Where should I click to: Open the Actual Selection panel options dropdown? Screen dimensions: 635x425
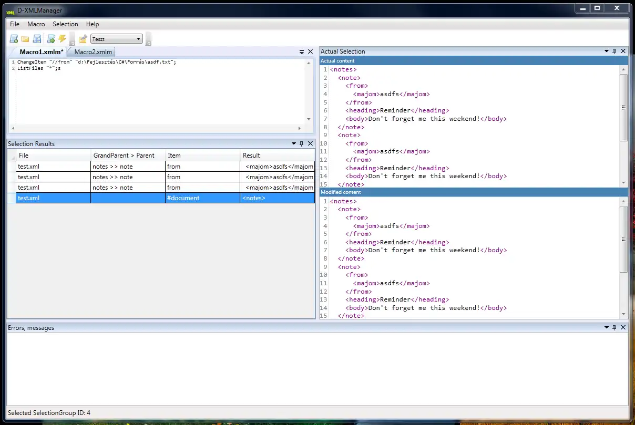pyautogui.click(x=606, y=51)
